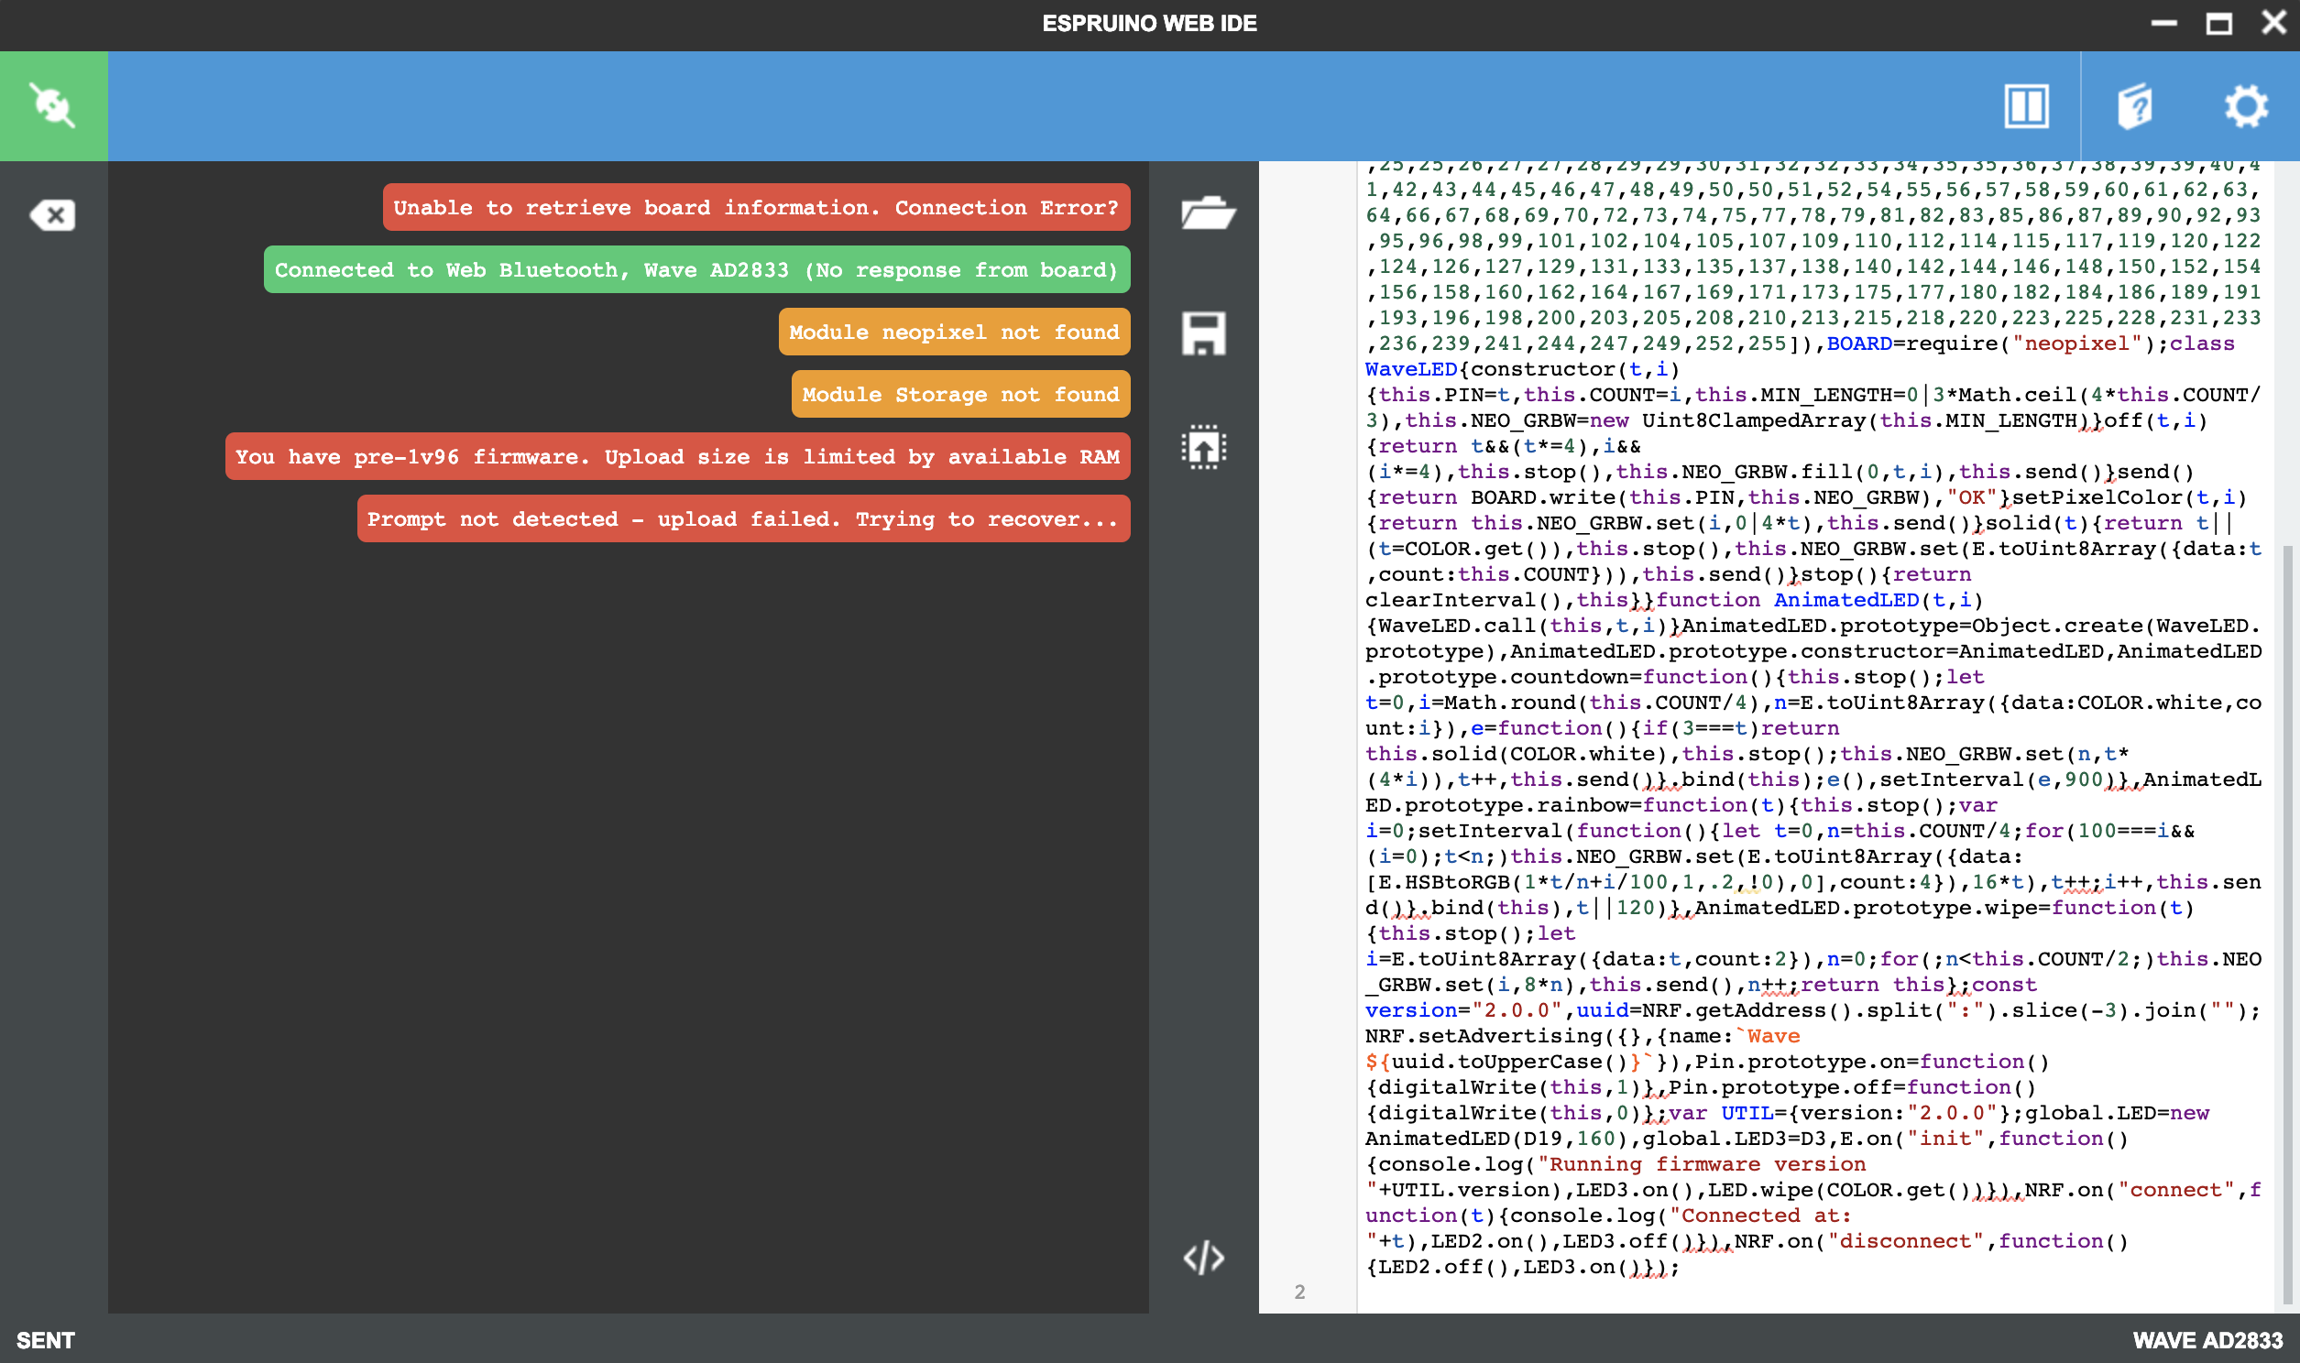
Task: Toggle the split view layout icon
Action: point(2025,106)
